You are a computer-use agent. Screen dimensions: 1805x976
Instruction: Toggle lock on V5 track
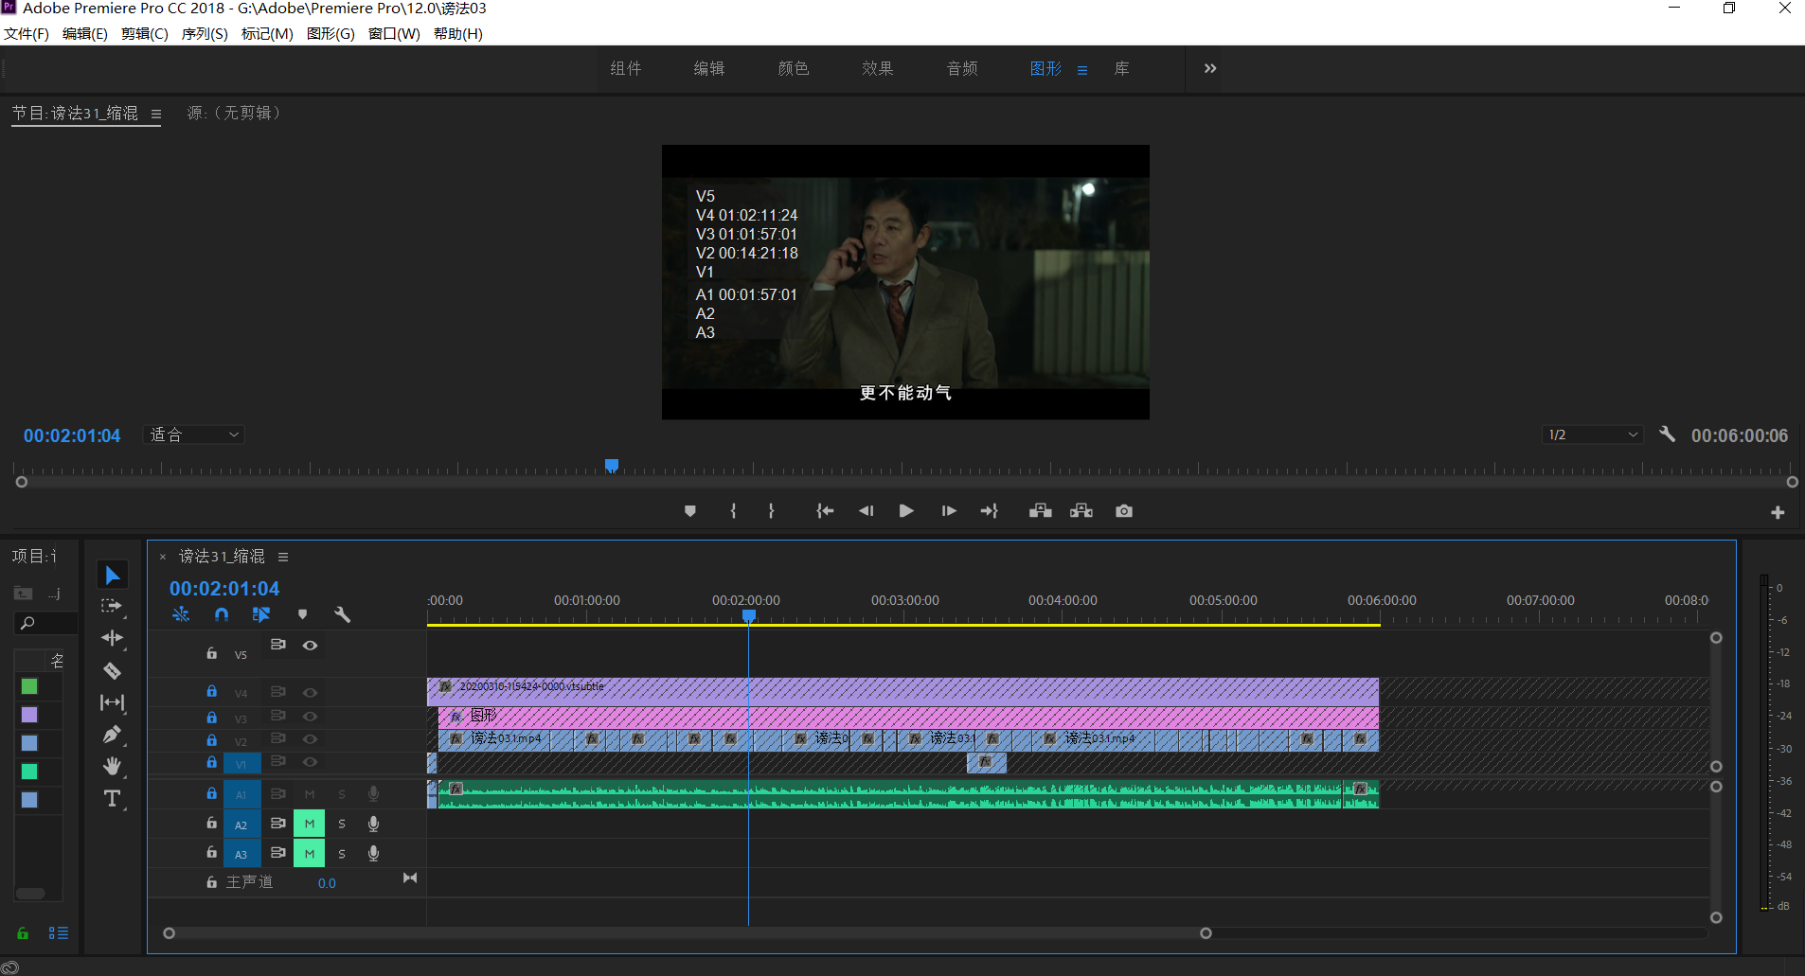pyautogui.click(x=211, y=653)
